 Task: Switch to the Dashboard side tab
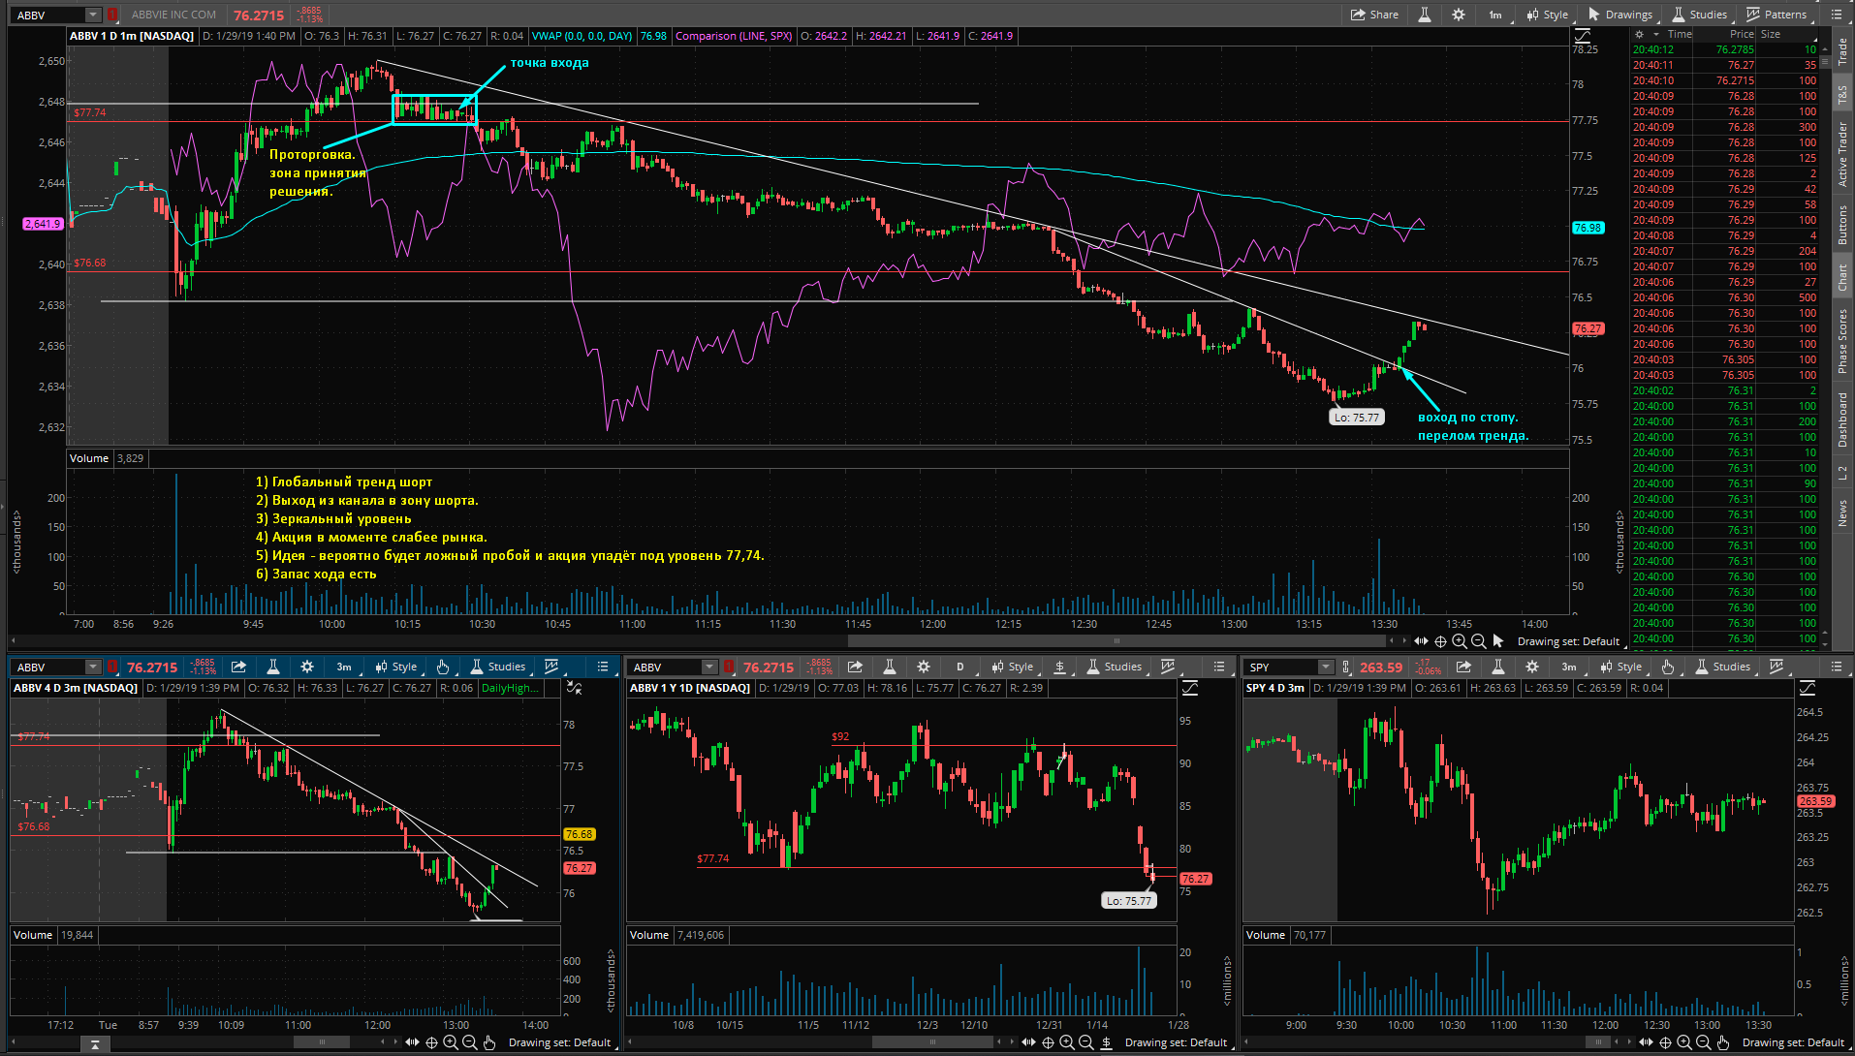tap(1842, 419)
